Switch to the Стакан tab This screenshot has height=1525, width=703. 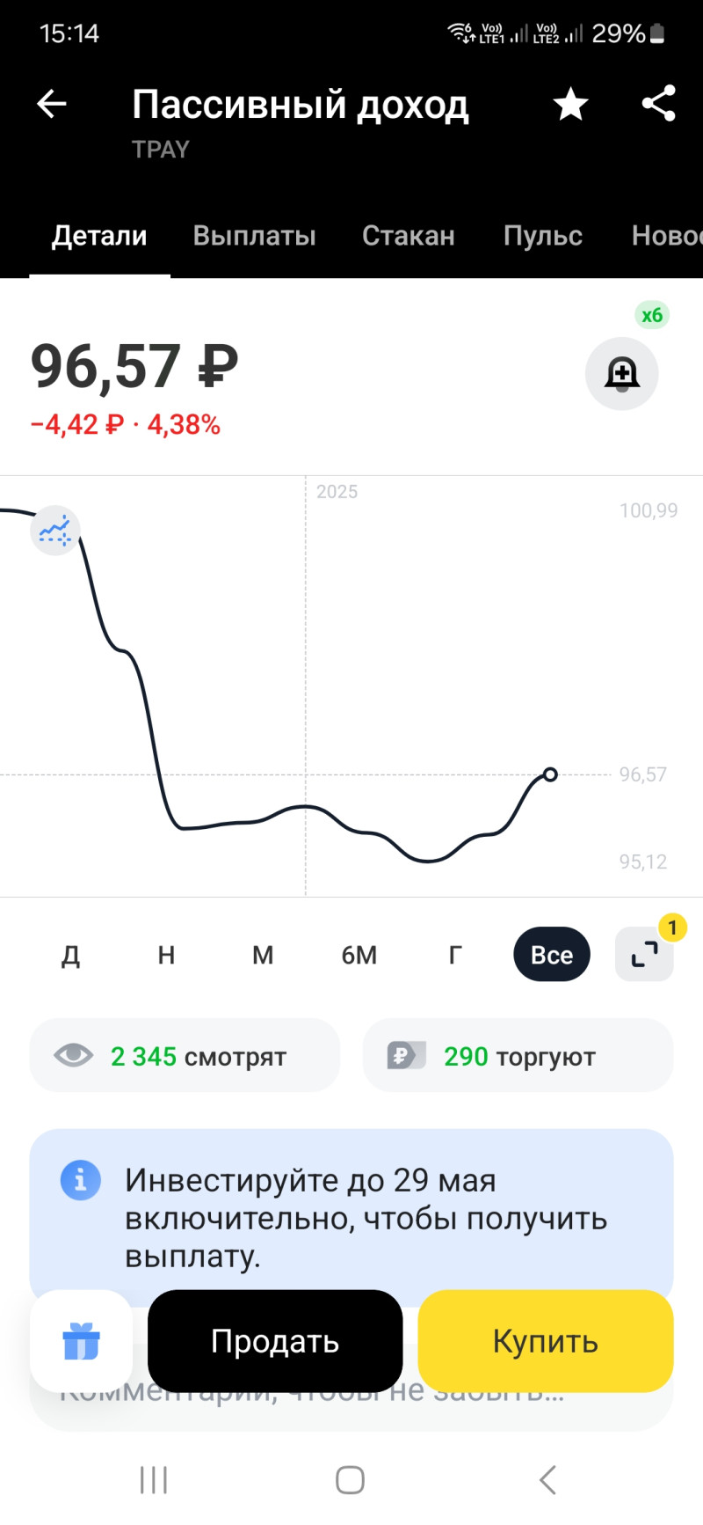[408, 236]
